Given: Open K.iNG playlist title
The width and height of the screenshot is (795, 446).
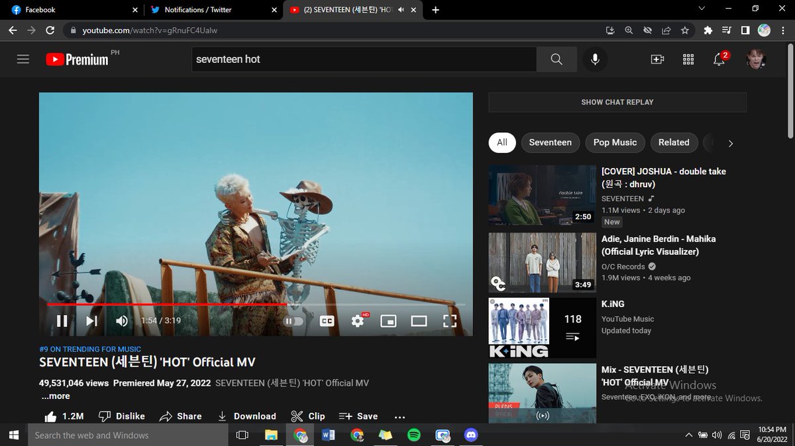Looking at the screenshot, I should [x=613, y=304].
